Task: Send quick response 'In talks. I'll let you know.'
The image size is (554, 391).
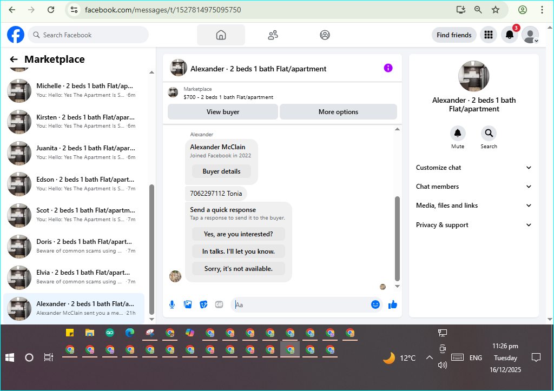Action: coord(239,251)
